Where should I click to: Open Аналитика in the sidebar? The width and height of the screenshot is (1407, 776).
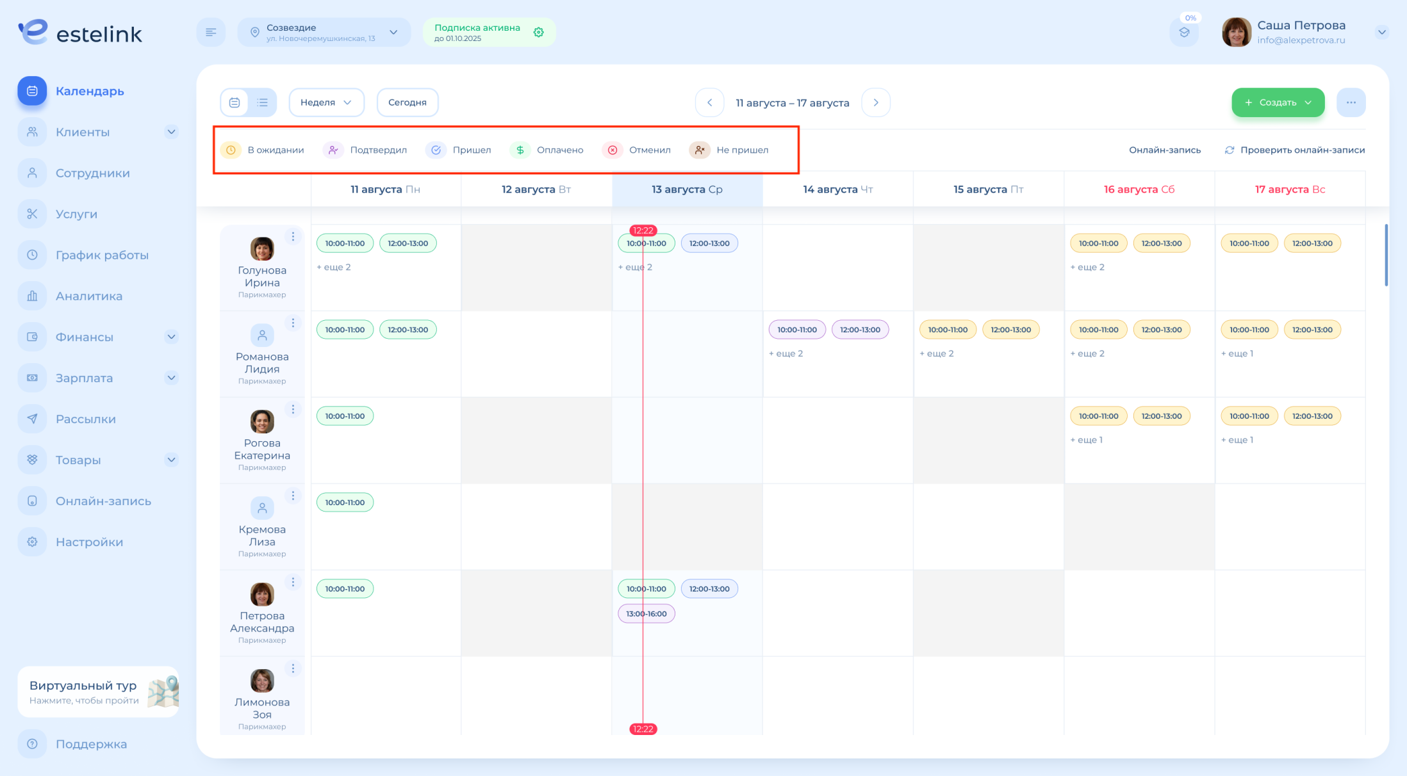[x=88, y=296]
